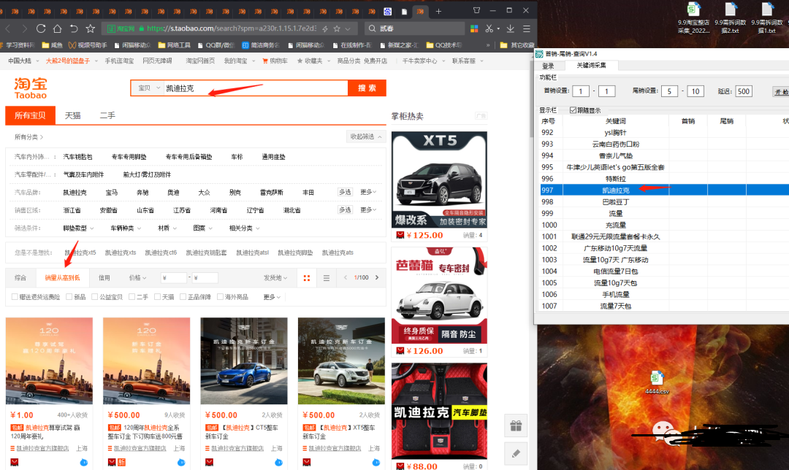
Task: Open the 9.9需拆词数据2.txt desktop file
Action: pyautogui.click(x=730, y=18)
